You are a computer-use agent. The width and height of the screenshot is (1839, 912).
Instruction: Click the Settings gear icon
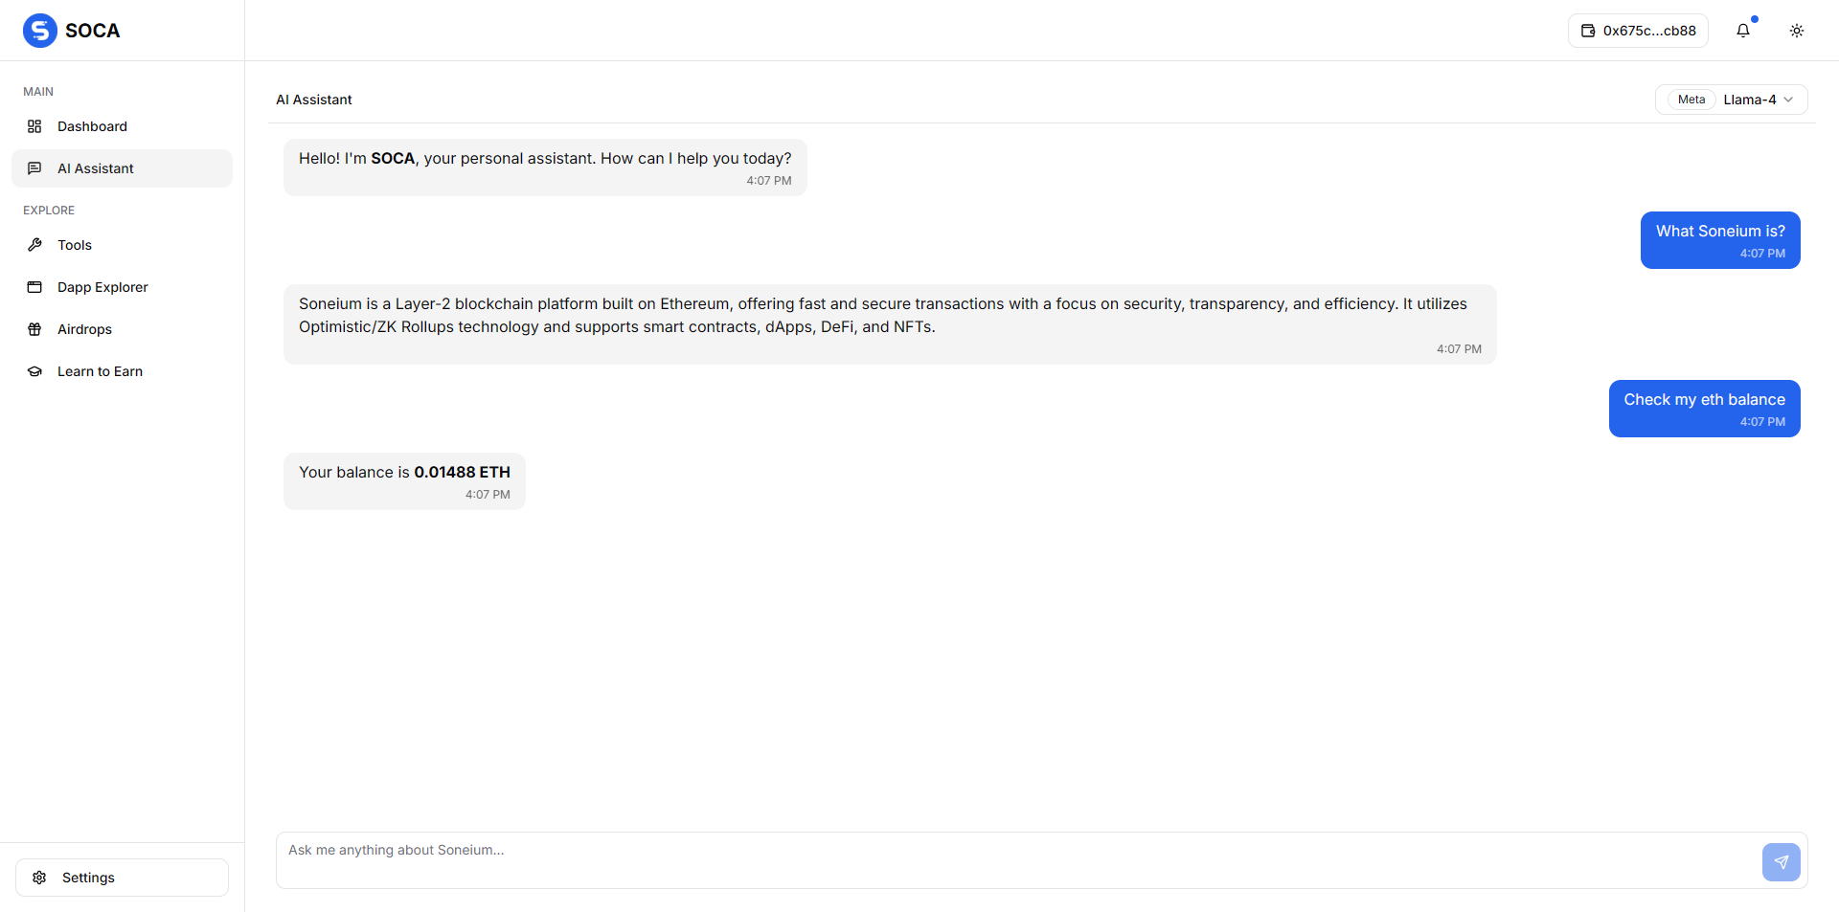(39, 878)
